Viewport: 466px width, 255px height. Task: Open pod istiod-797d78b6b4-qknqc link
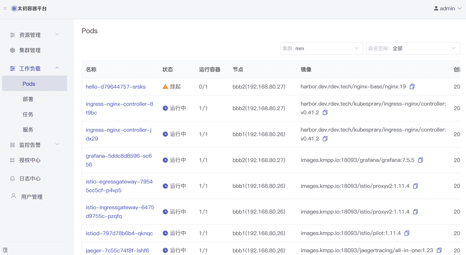point(119,233)
